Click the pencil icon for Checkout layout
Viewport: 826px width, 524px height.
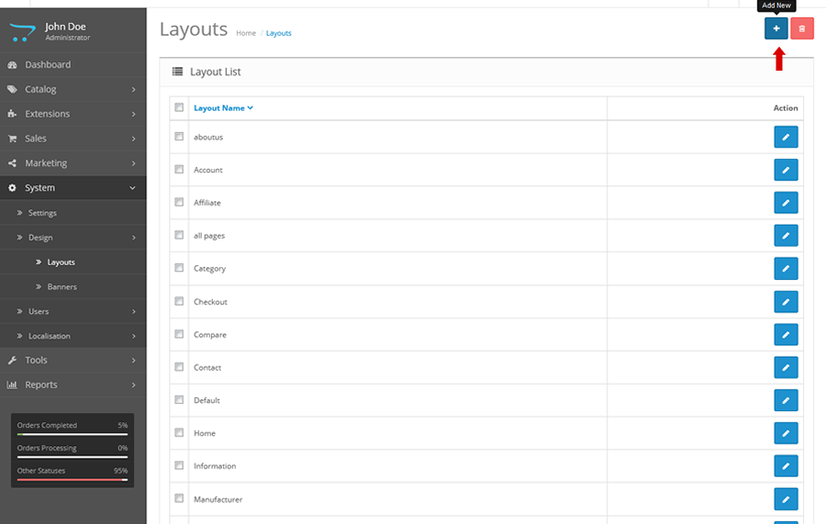[786, 302]
